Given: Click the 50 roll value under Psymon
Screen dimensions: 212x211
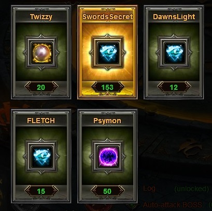Looking at the screenshot, I should click(x=107, y=191).
